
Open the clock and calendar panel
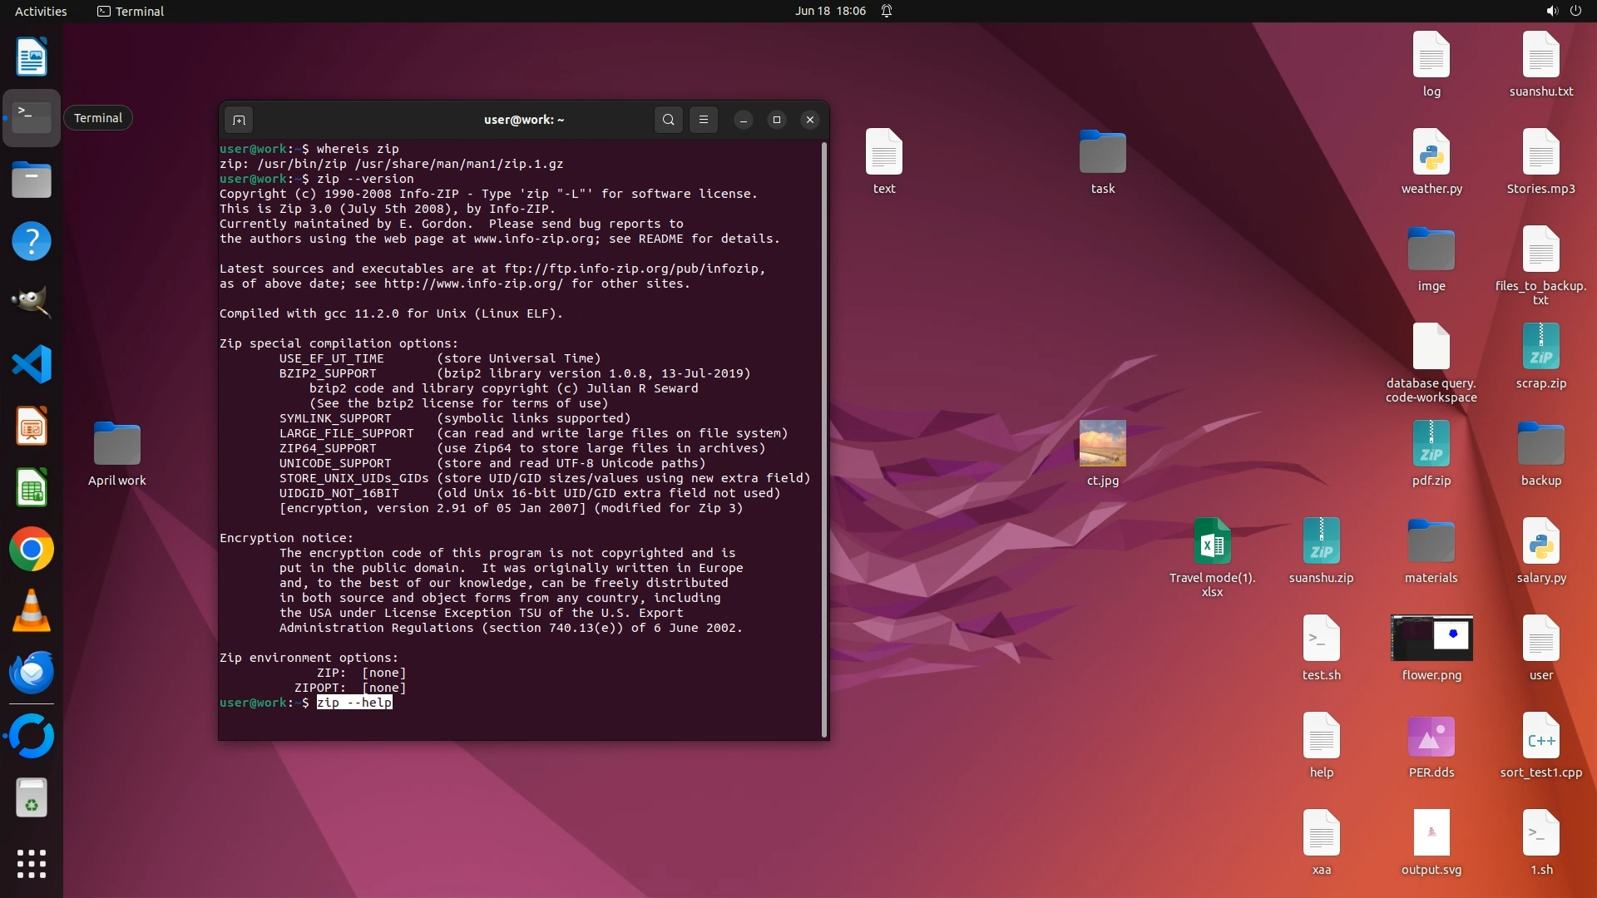coord(829,11)
